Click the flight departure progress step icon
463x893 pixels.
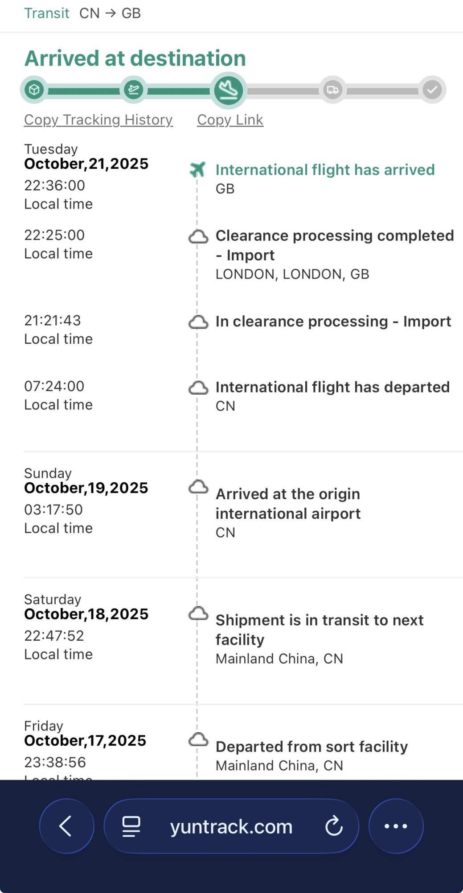coord(133,90)
